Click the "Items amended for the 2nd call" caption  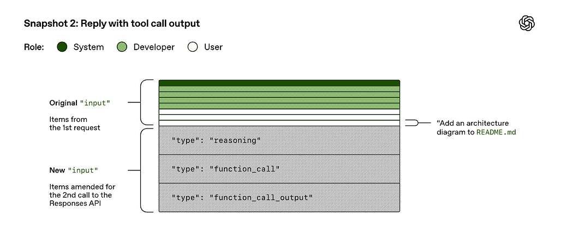click(x=82, y=195)
